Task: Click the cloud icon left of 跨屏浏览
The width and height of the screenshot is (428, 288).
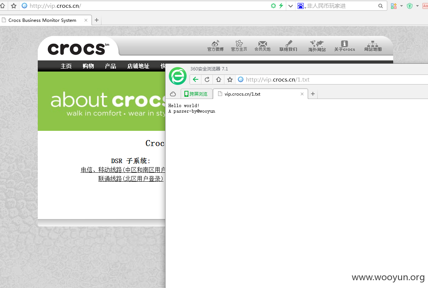Action: tap(173, 94)
